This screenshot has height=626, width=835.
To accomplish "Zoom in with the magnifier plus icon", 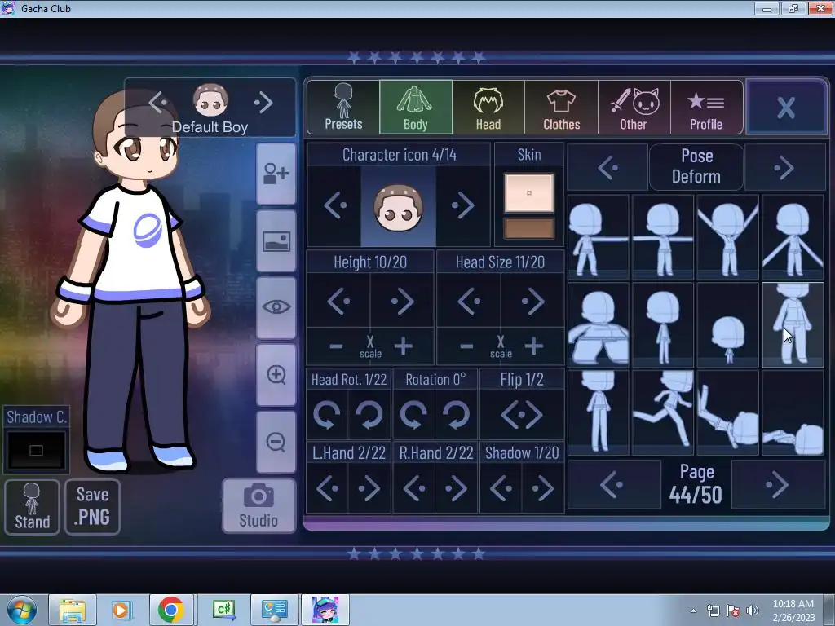I will pos(276,375).
